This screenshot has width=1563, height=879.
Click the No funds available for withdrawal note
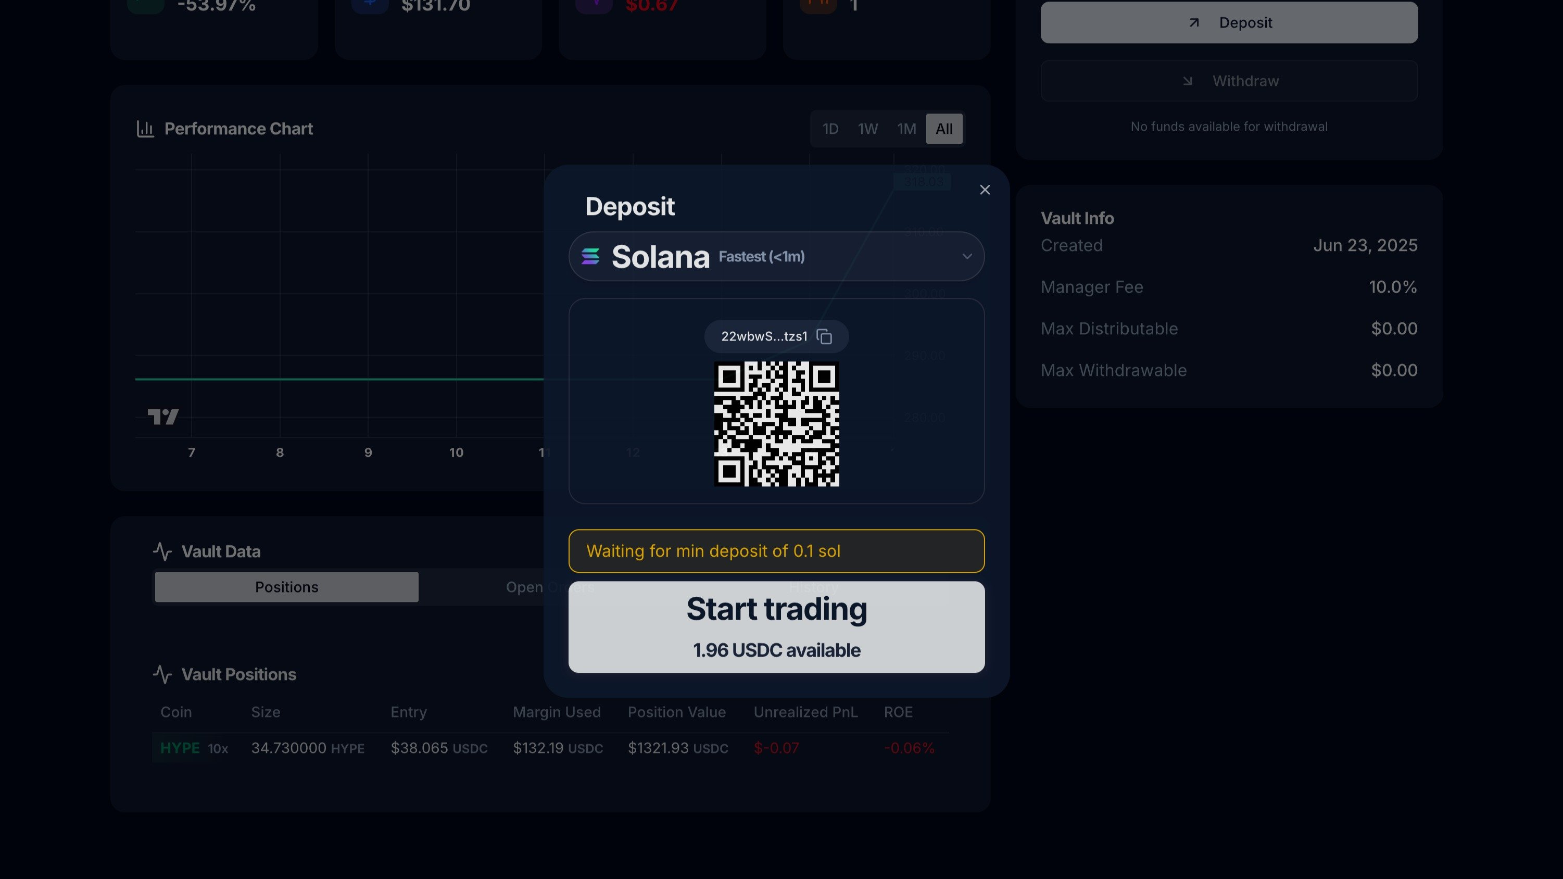[1229, 127]
